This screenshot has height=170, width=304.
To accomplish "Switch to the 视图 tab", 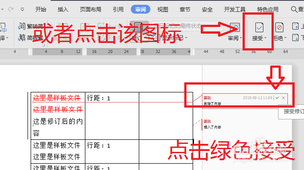I will coord(162,9).
